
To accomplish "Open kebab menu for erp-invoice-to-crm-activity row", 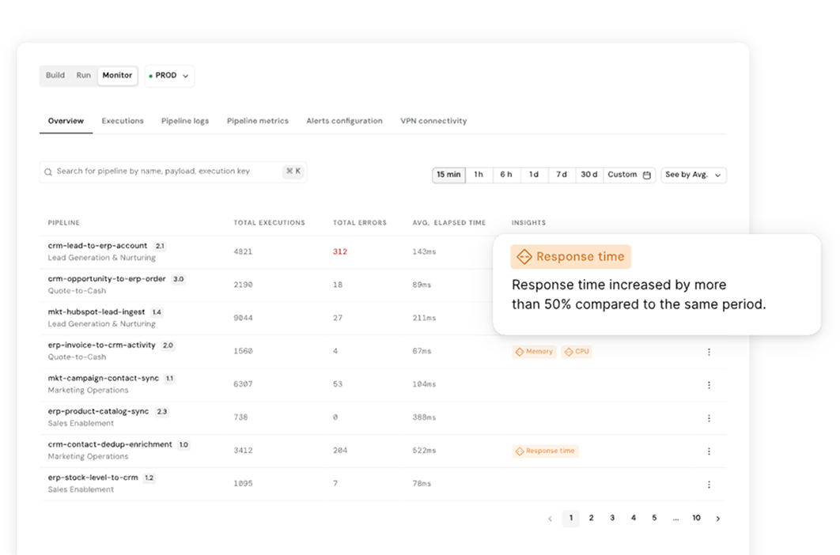I will click(x=709, y=352).
